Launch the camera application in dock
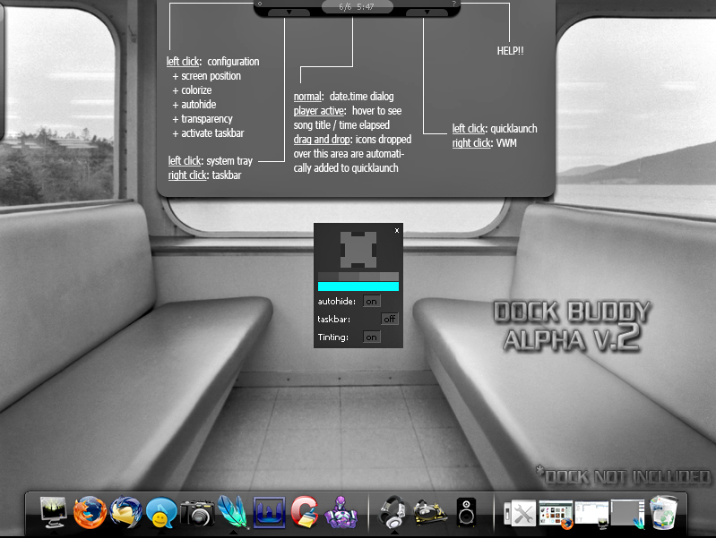Screen dimensions: 716x538 197,513
